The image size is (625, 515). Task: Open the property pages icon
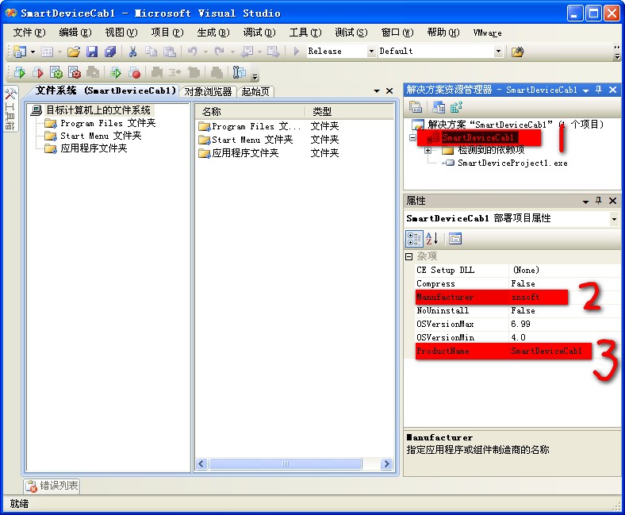454,239
